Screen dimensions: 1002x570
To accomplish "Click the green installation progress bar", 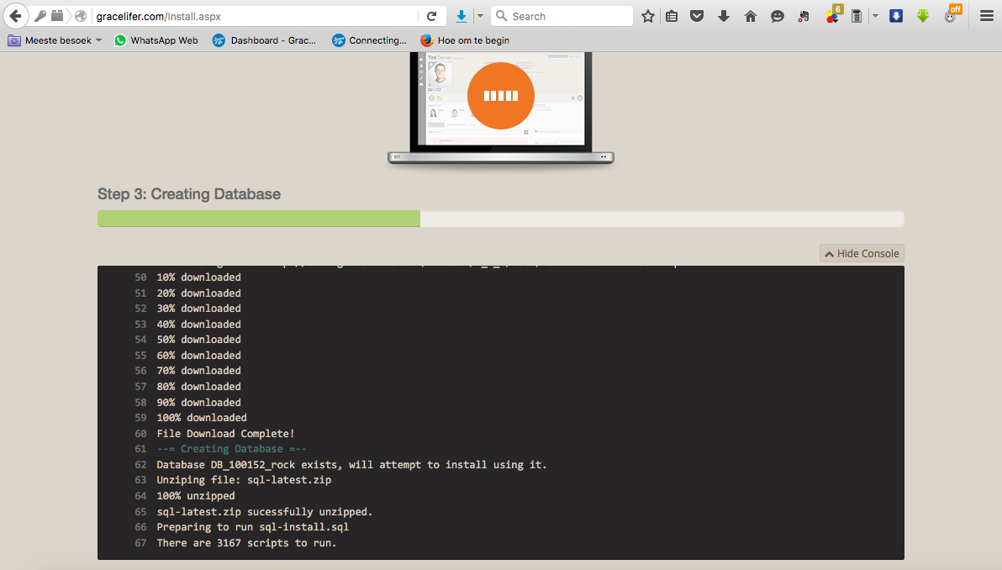I will point(258,218).
